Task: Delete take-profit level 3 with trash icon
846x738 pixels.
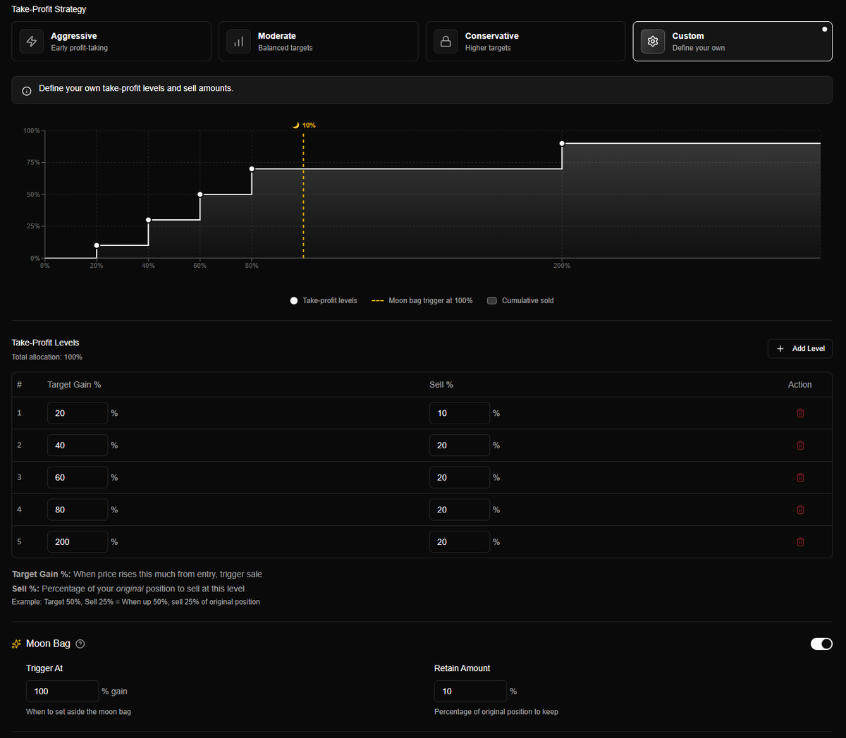Action: (x=800, y=477)
